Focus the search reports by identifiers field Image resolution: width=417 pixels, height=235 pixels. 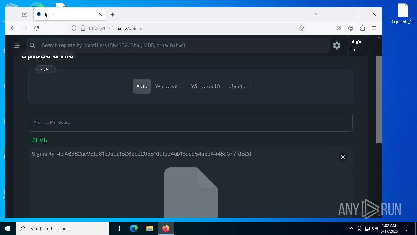[x=178, y=45]
